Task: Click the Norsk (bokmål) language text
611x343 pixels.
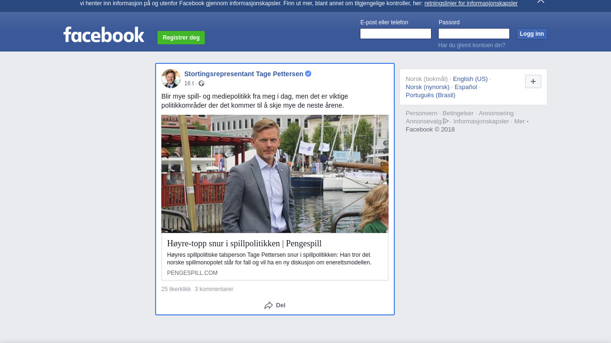Action: (427, 79)
